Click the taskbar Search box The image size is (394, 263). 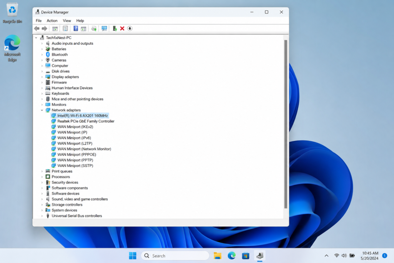point(175,256)
